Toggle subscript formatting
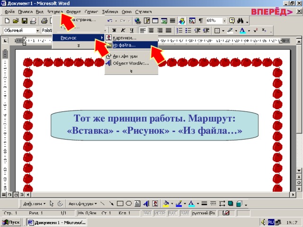 [x=264, y=30]
